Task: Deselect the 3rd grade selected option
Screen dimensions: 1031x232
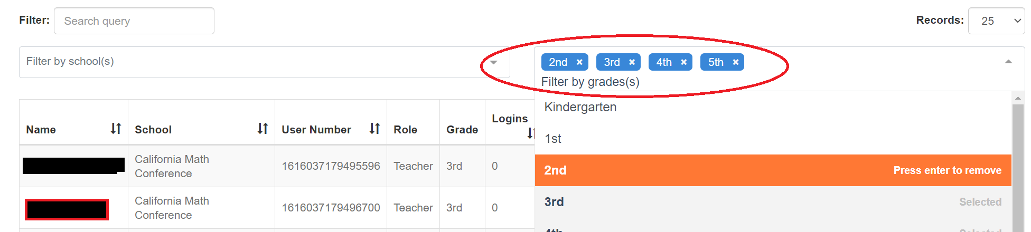Action: pos(773,202)
